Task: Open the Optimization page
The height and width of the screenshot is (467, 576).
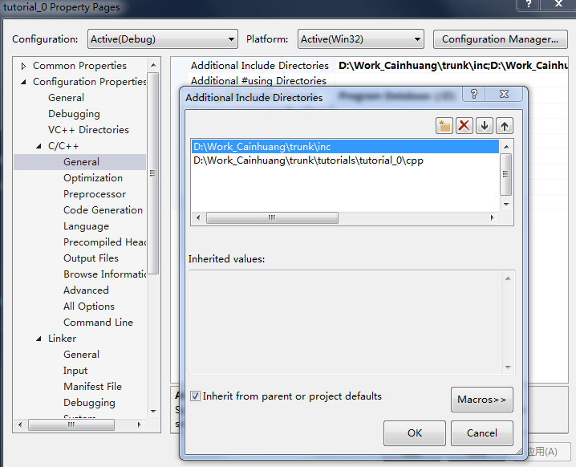Action: pyautogui.click(x=93, y=178)
